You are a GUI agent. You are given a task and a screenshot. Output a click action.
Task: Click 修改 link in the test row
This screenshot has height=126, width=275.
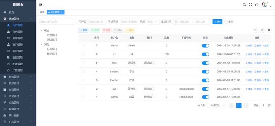coord(249,63)
